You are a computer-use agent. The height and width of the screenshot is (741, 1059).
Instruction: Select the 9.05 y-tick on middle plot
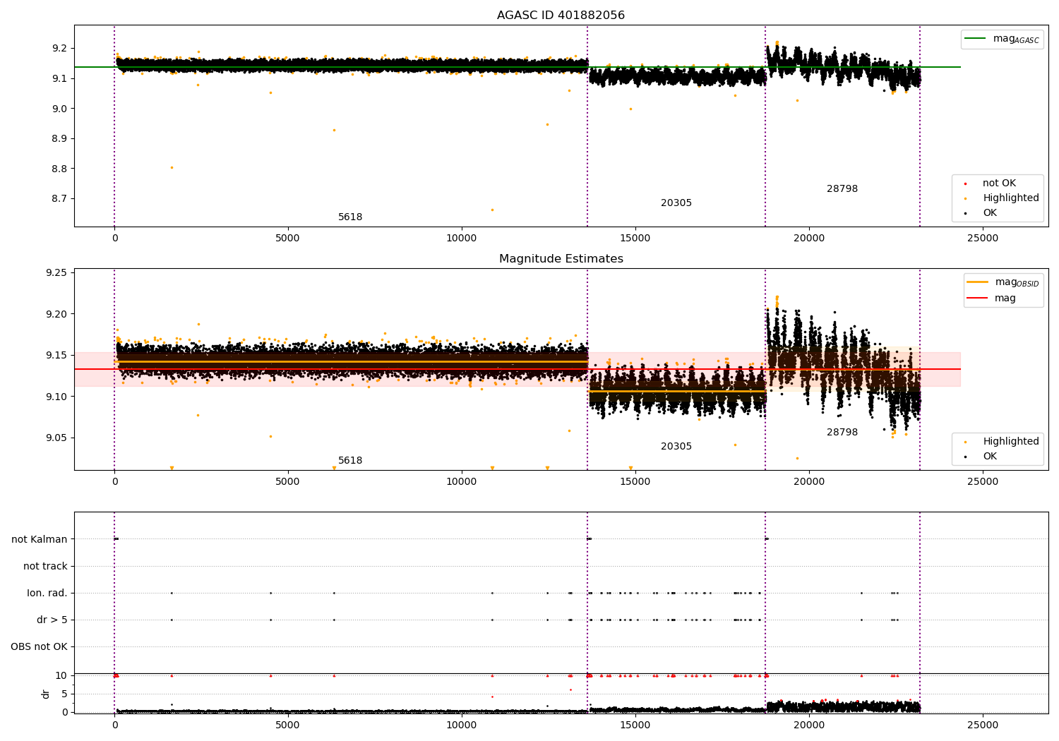[56, 438]
